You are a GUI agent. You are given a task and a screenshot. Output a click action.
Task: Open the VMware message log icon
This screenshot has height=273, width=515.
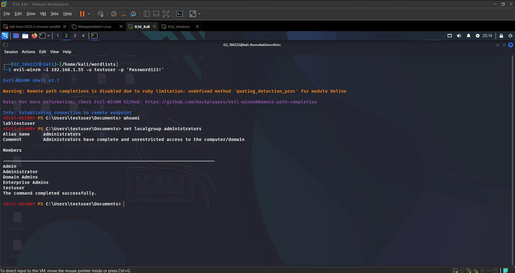pyautogui.click(x=506, y=270)
